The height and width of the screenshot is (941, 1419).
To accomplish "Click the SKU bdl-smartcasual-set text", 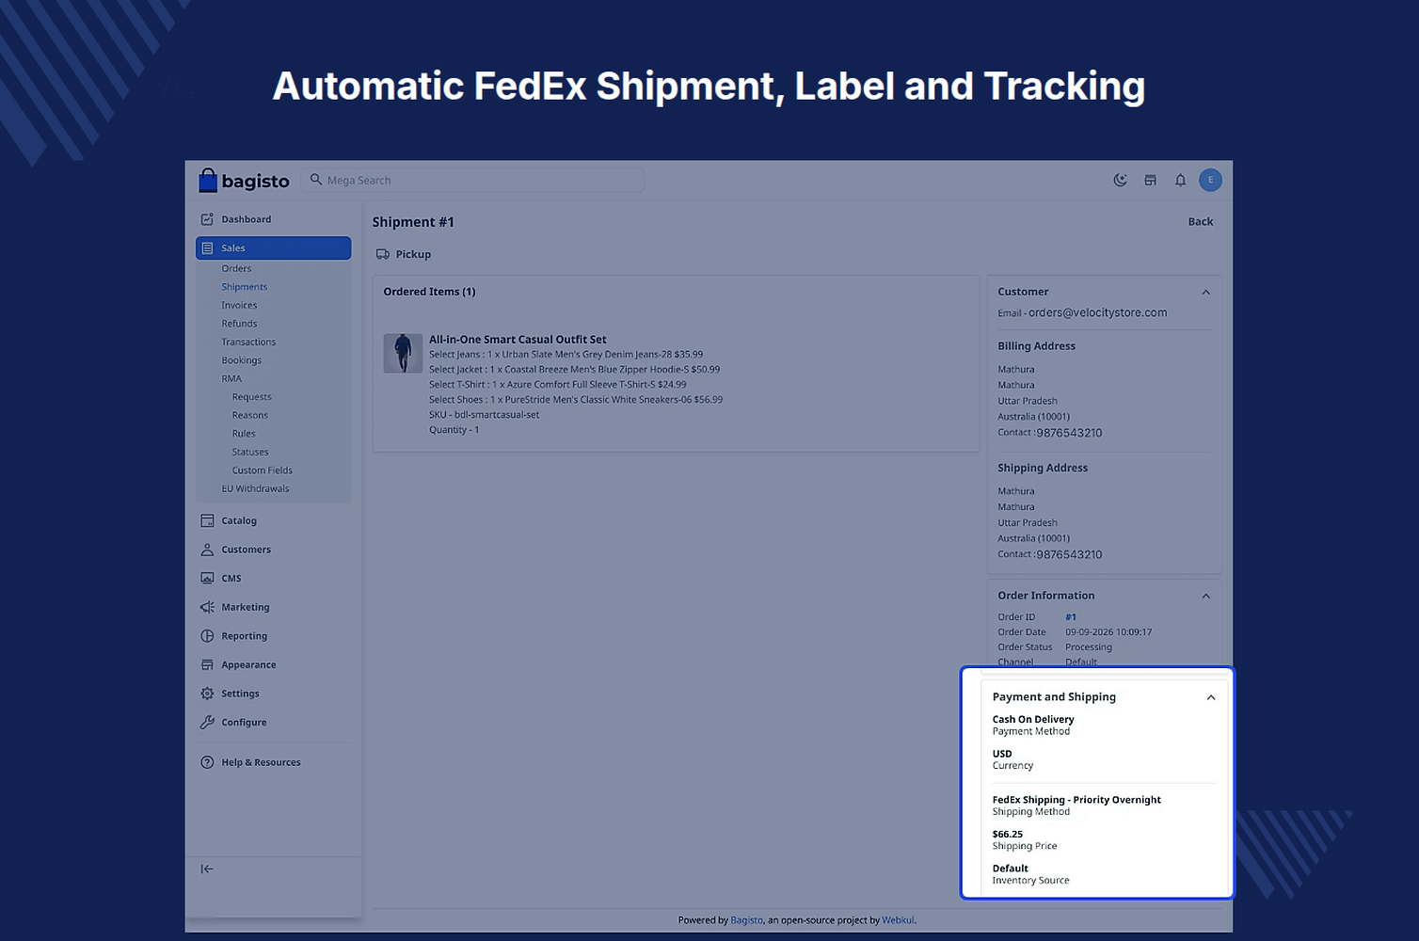I will click(485, 415).
